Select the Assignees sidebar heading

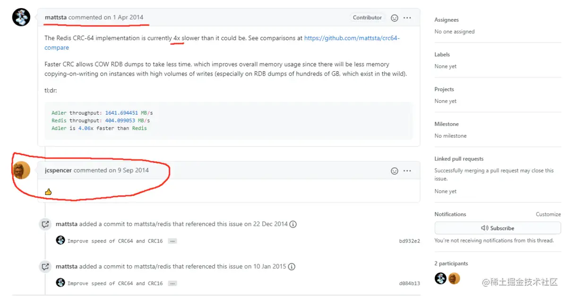(x=447, y=20)
